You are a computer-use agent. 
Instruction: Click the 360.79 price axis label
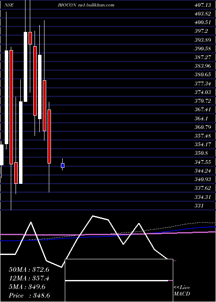[203, 127]
